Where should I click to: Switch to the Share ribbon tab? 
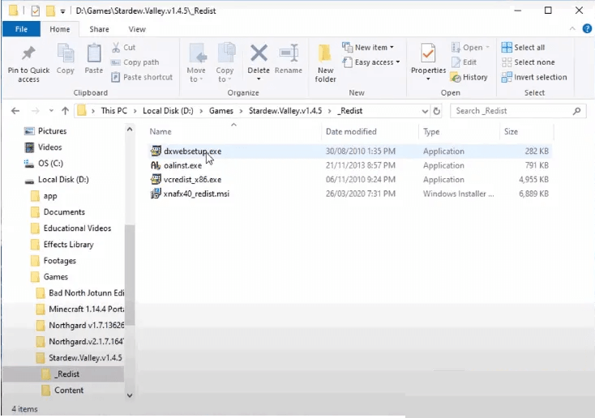(99, 29)
